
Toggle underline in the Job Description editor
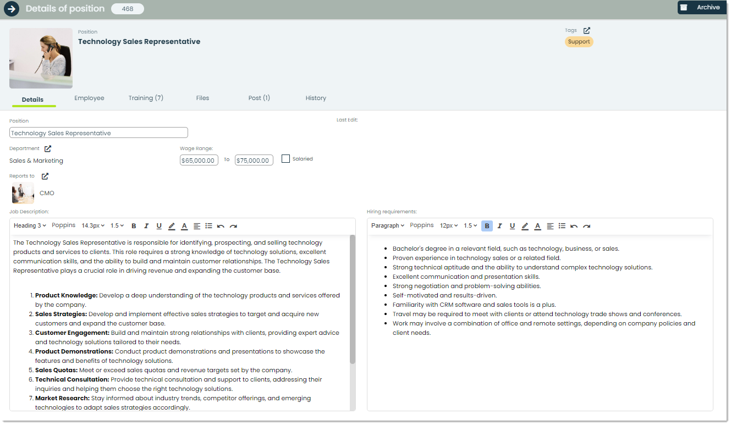coord(159,225)
